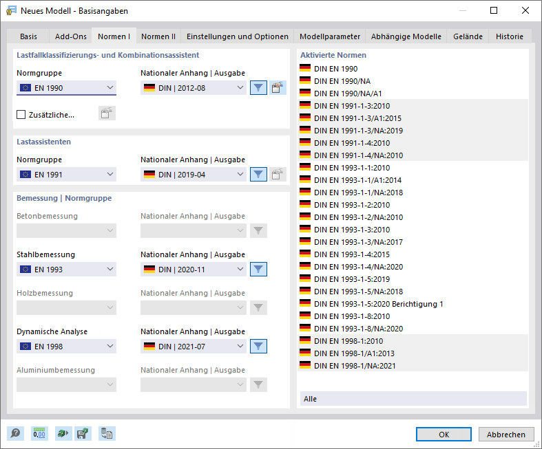Screen dimensions: 542x449
Task: Click the app icon in title bar
Action: [11, 11]
